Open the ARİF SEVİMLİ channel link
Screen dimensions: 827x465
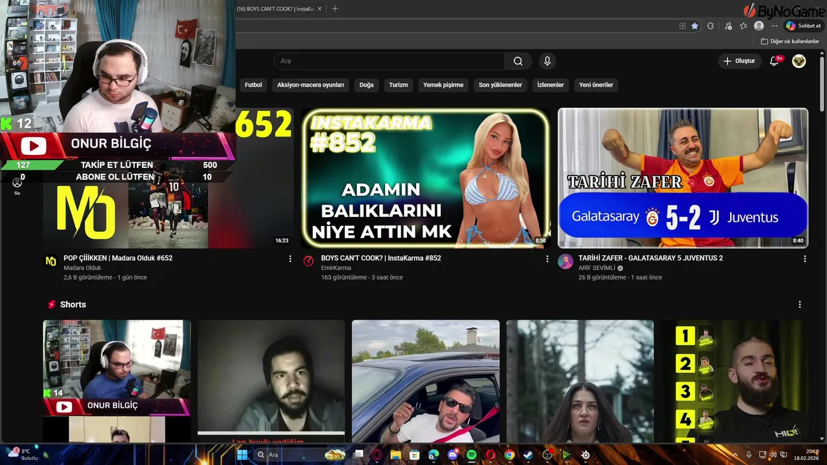click(596, 268)
